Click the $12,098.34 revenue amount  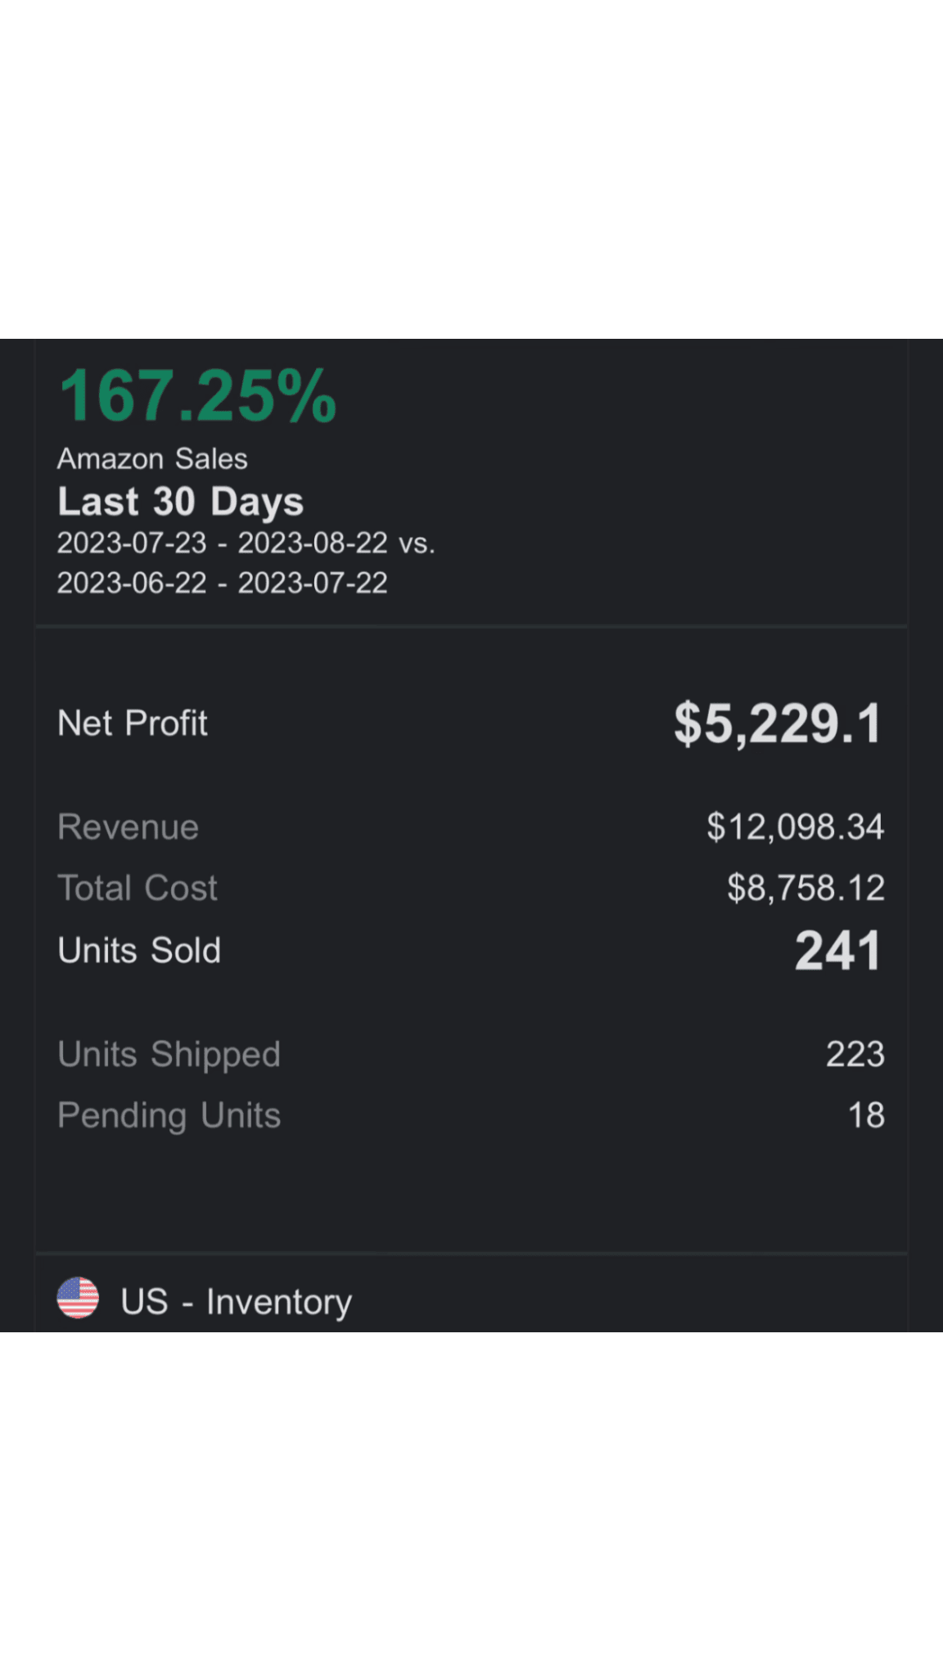tap(795, 827)
